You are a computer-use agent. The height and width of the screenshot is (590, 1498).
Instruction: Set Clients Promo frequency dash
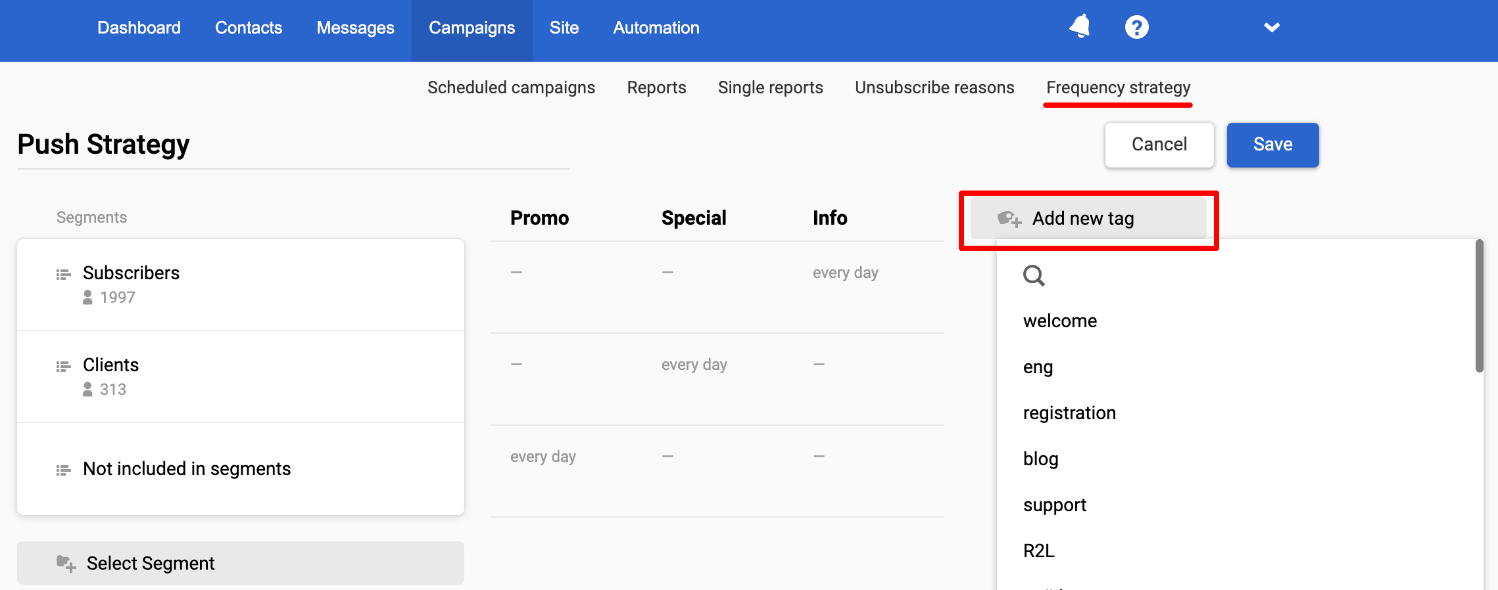516,364
